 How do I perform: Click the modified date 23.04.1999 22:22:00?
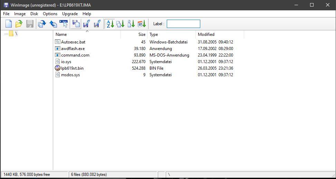tap(215, 55)
